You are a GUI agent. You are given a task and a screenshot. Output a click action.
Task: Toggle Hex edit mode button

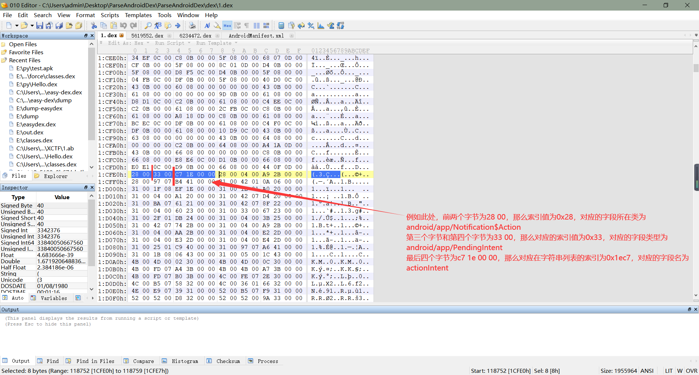227,25
